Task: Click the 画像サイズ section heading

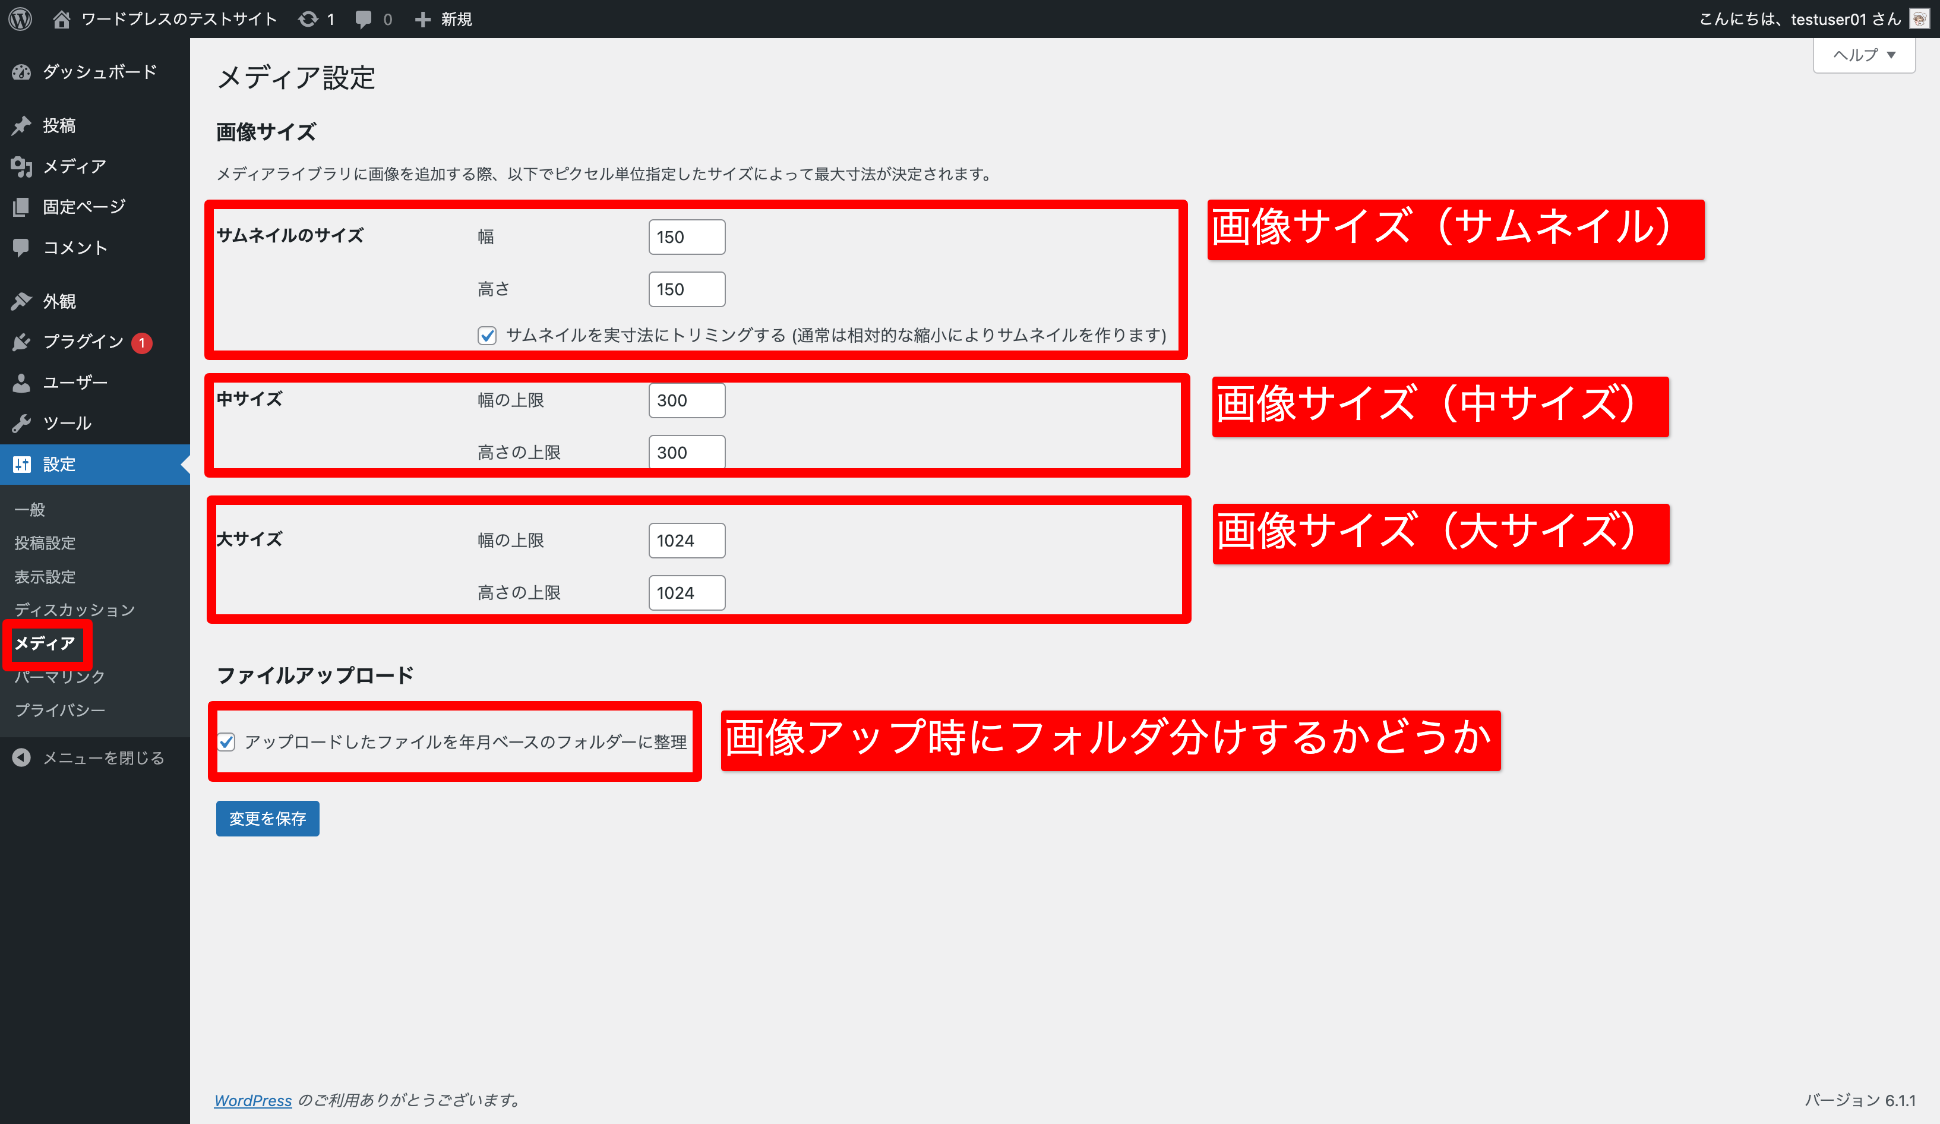Action: click(266, 132)
